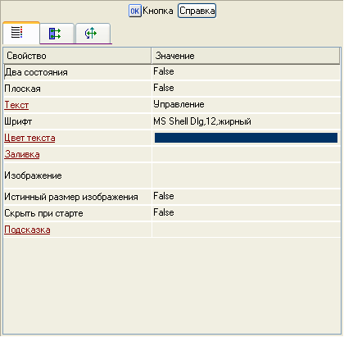Click the Свойство column header
Screen dimensions: 344x337
[77, 56]
